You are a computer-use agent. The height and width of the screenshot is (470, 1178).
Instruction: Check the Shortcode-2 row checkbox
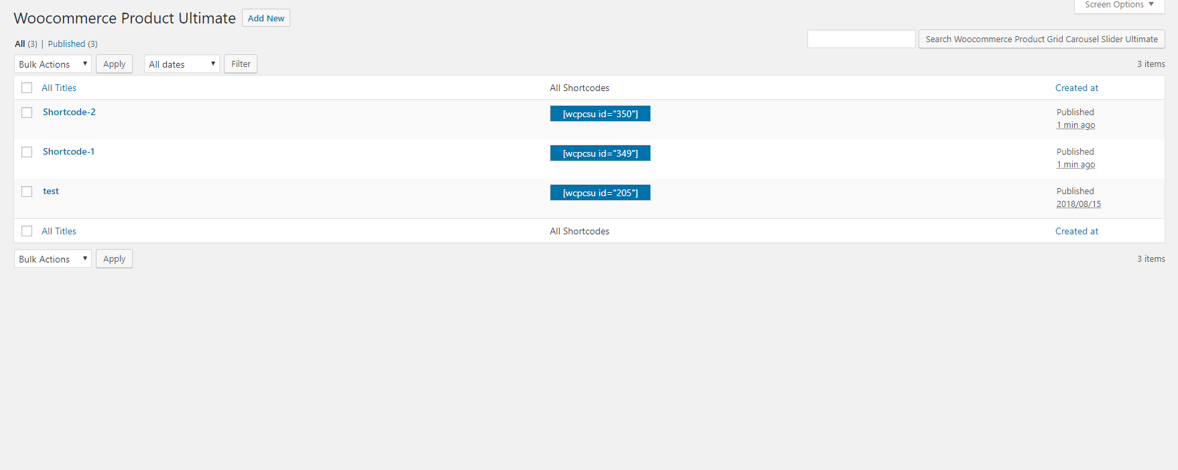[27, 112]
